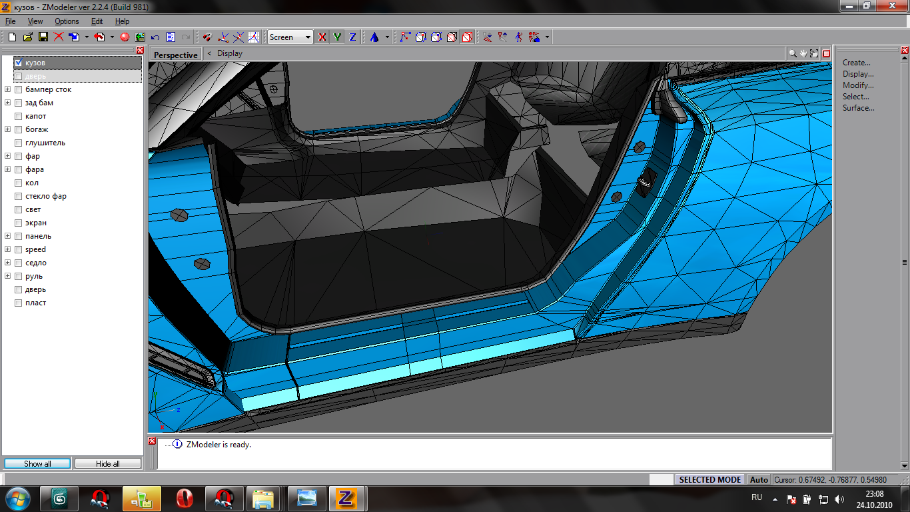The width and height of the screenshot is (910, 512).
Task: Toggle the X axis constraint button
Action: click(322, 37)
